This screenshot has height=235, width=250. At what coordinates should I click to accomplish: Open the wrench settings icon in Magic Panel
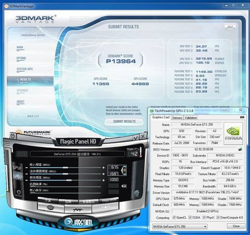tap(13, 136)
